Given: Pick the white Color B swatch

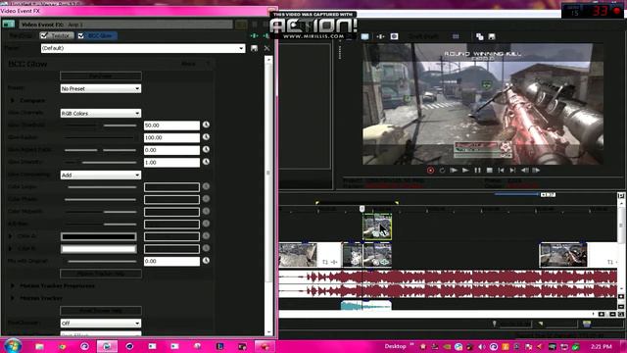Looking at the screenshot, I should 98,249.
